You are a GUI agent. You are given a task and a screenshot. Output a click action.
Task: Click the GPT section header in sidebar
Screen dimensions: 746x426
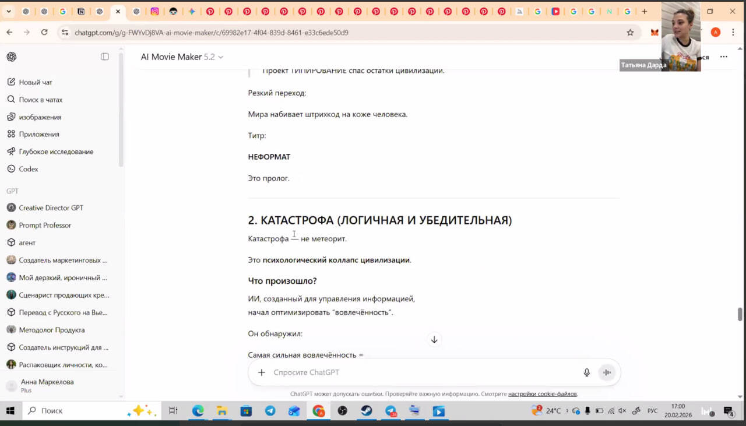tap(12, 191)
